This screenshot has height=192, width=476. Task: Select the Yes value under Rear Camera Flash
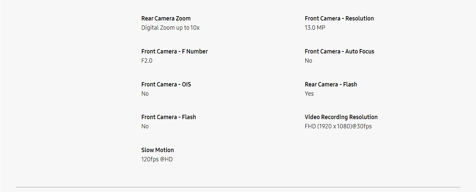[309, 94]
